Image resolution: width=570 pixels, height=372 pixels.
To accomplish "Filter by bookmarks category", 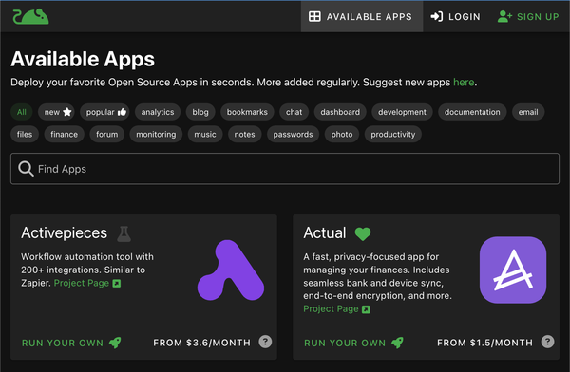I will tap(247, 112).
